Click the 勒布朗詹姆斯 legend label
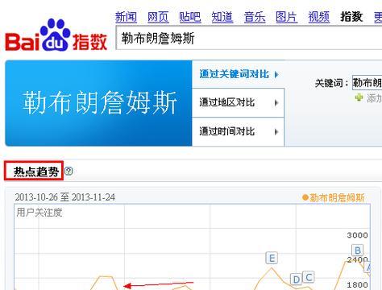 [x=337, y=198]
